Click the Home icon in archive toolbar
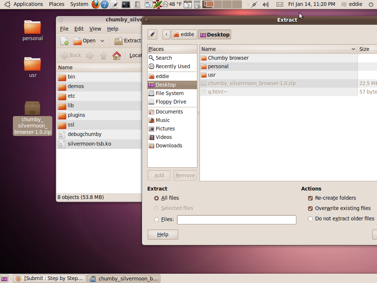377x283 pixels. pyautogui.click(x=117, y=55)
